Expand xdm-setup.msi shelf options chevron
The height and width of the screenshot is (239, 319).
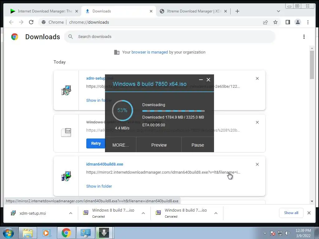tap(71, 213)
